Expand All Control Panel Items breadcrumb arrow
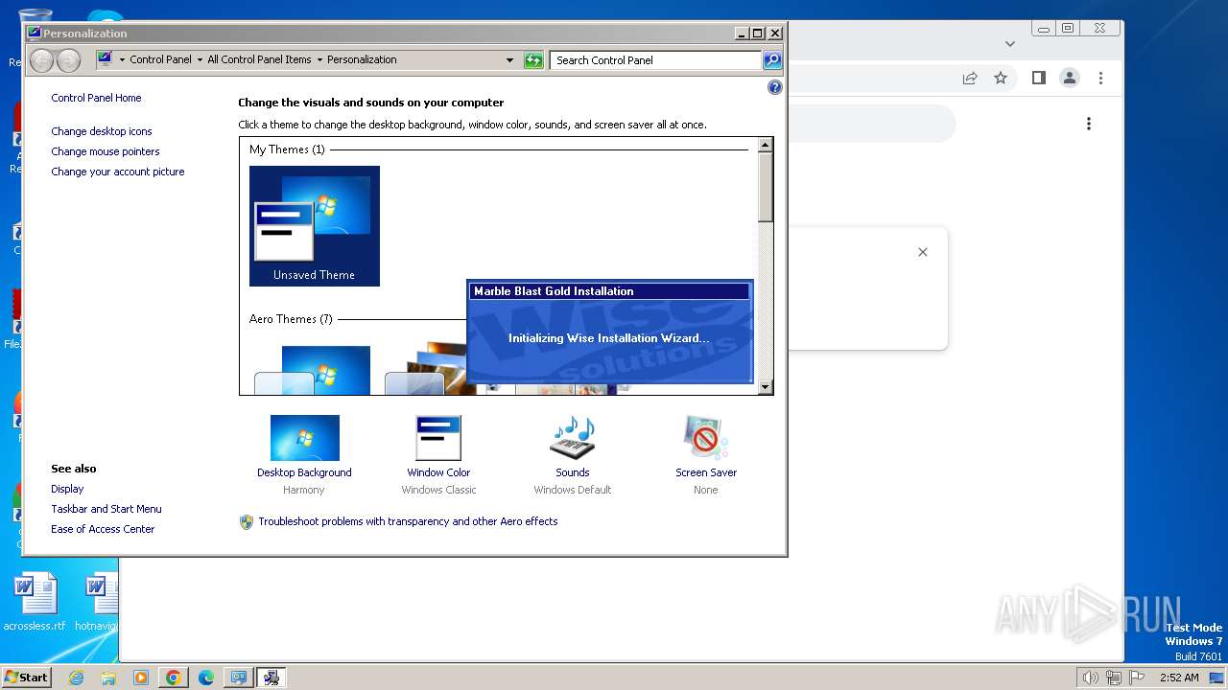 319,60
